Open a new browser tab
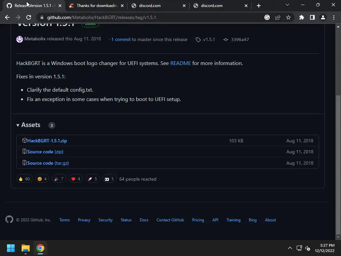The image size is (341, 256). click(x=258, y=6)
